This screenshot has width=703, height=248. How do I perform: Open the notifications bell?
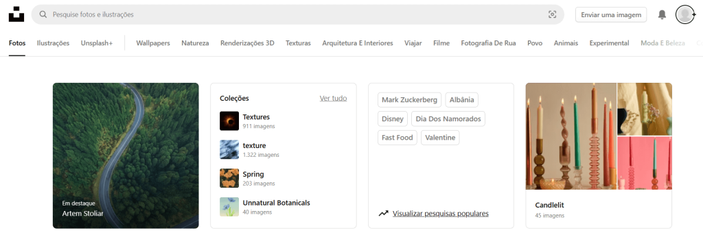point(662,15)
